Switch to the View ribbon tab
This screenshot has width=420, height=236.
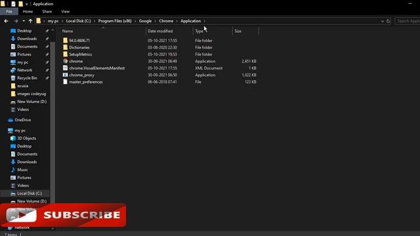coord(65,12)
